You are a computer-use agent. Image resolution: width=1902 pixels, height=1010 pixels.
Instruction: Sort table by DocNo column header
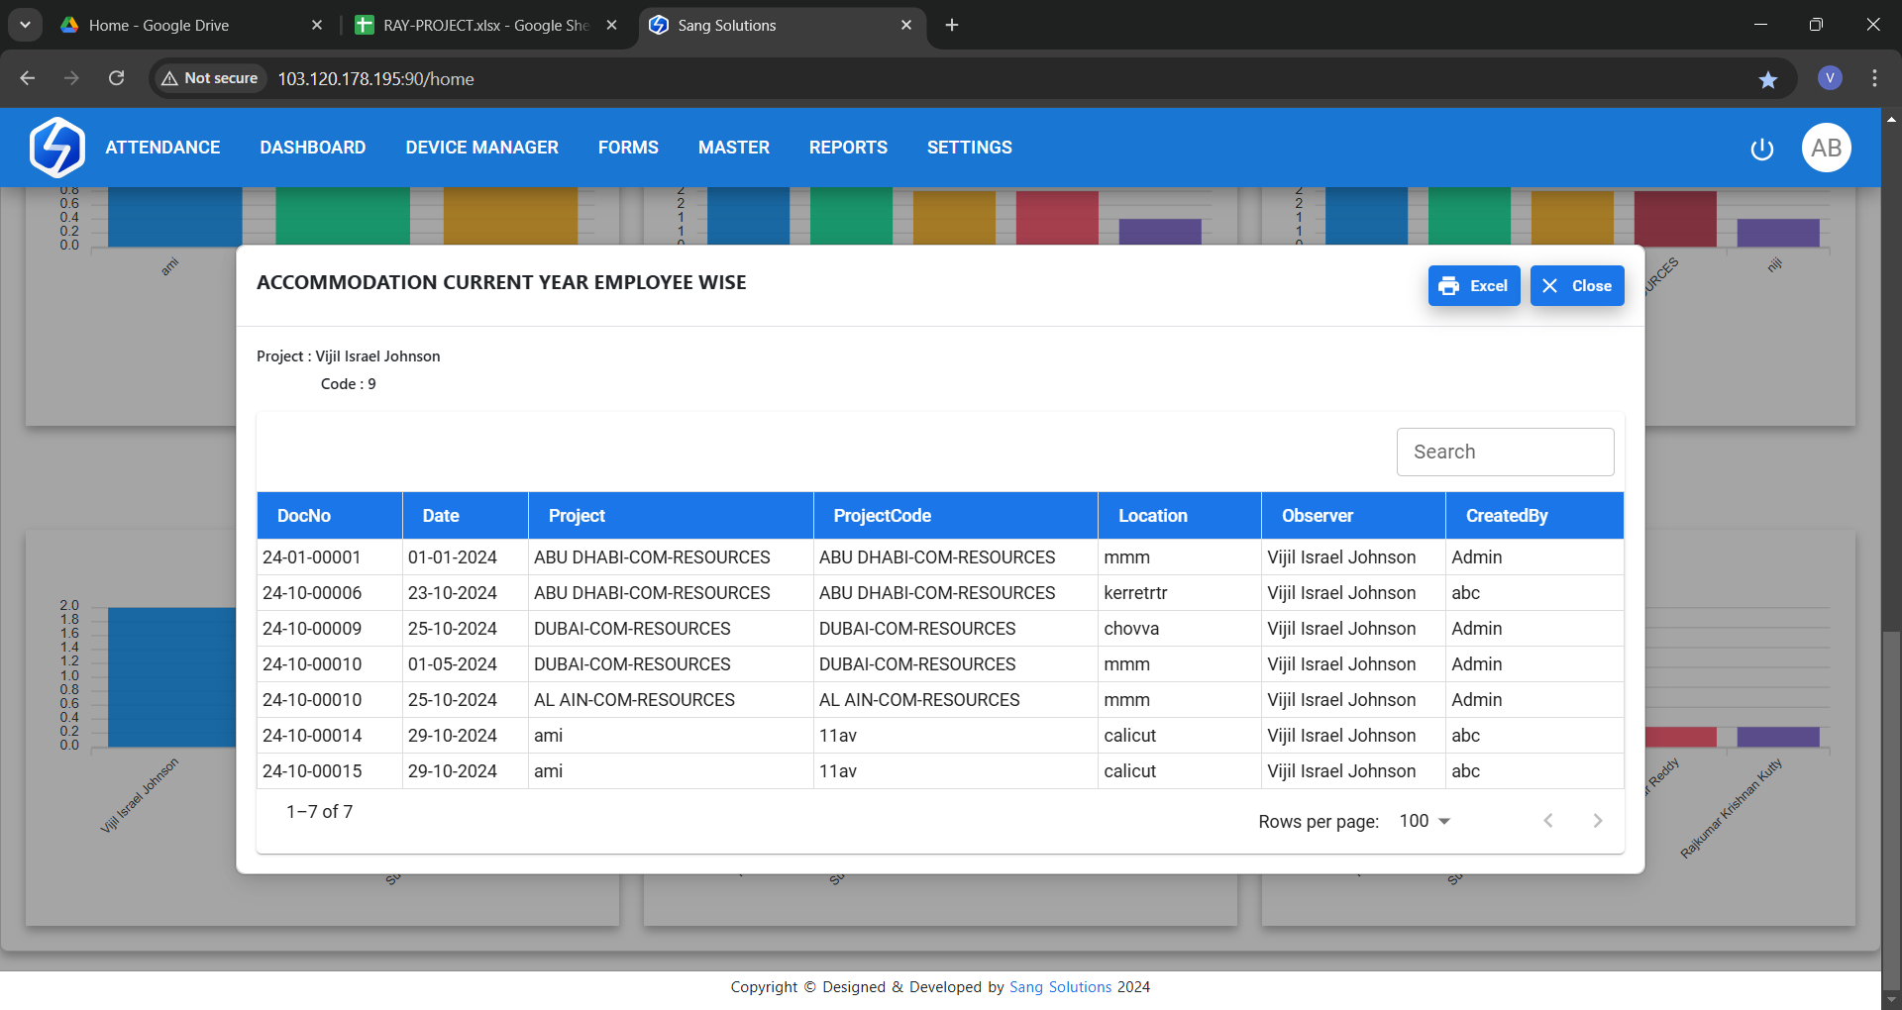click(x=304, y=516)
